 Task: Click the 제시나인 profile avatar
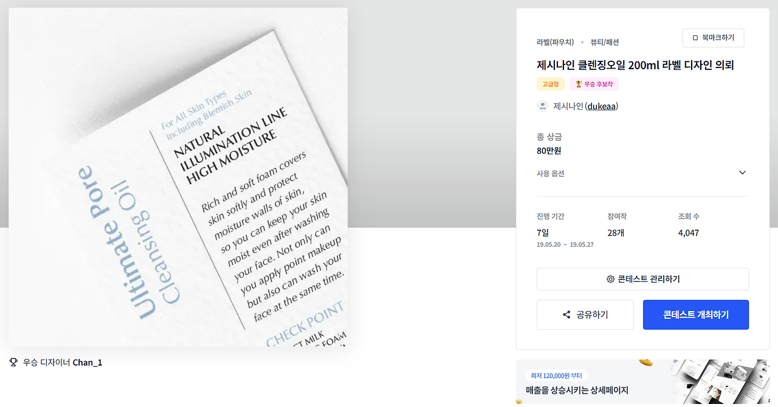pos(543,106)
